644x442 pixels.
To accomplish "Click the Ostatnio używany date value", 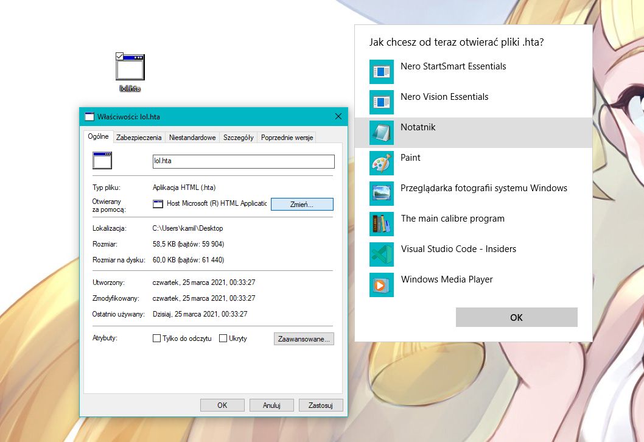I will (200, 314).
